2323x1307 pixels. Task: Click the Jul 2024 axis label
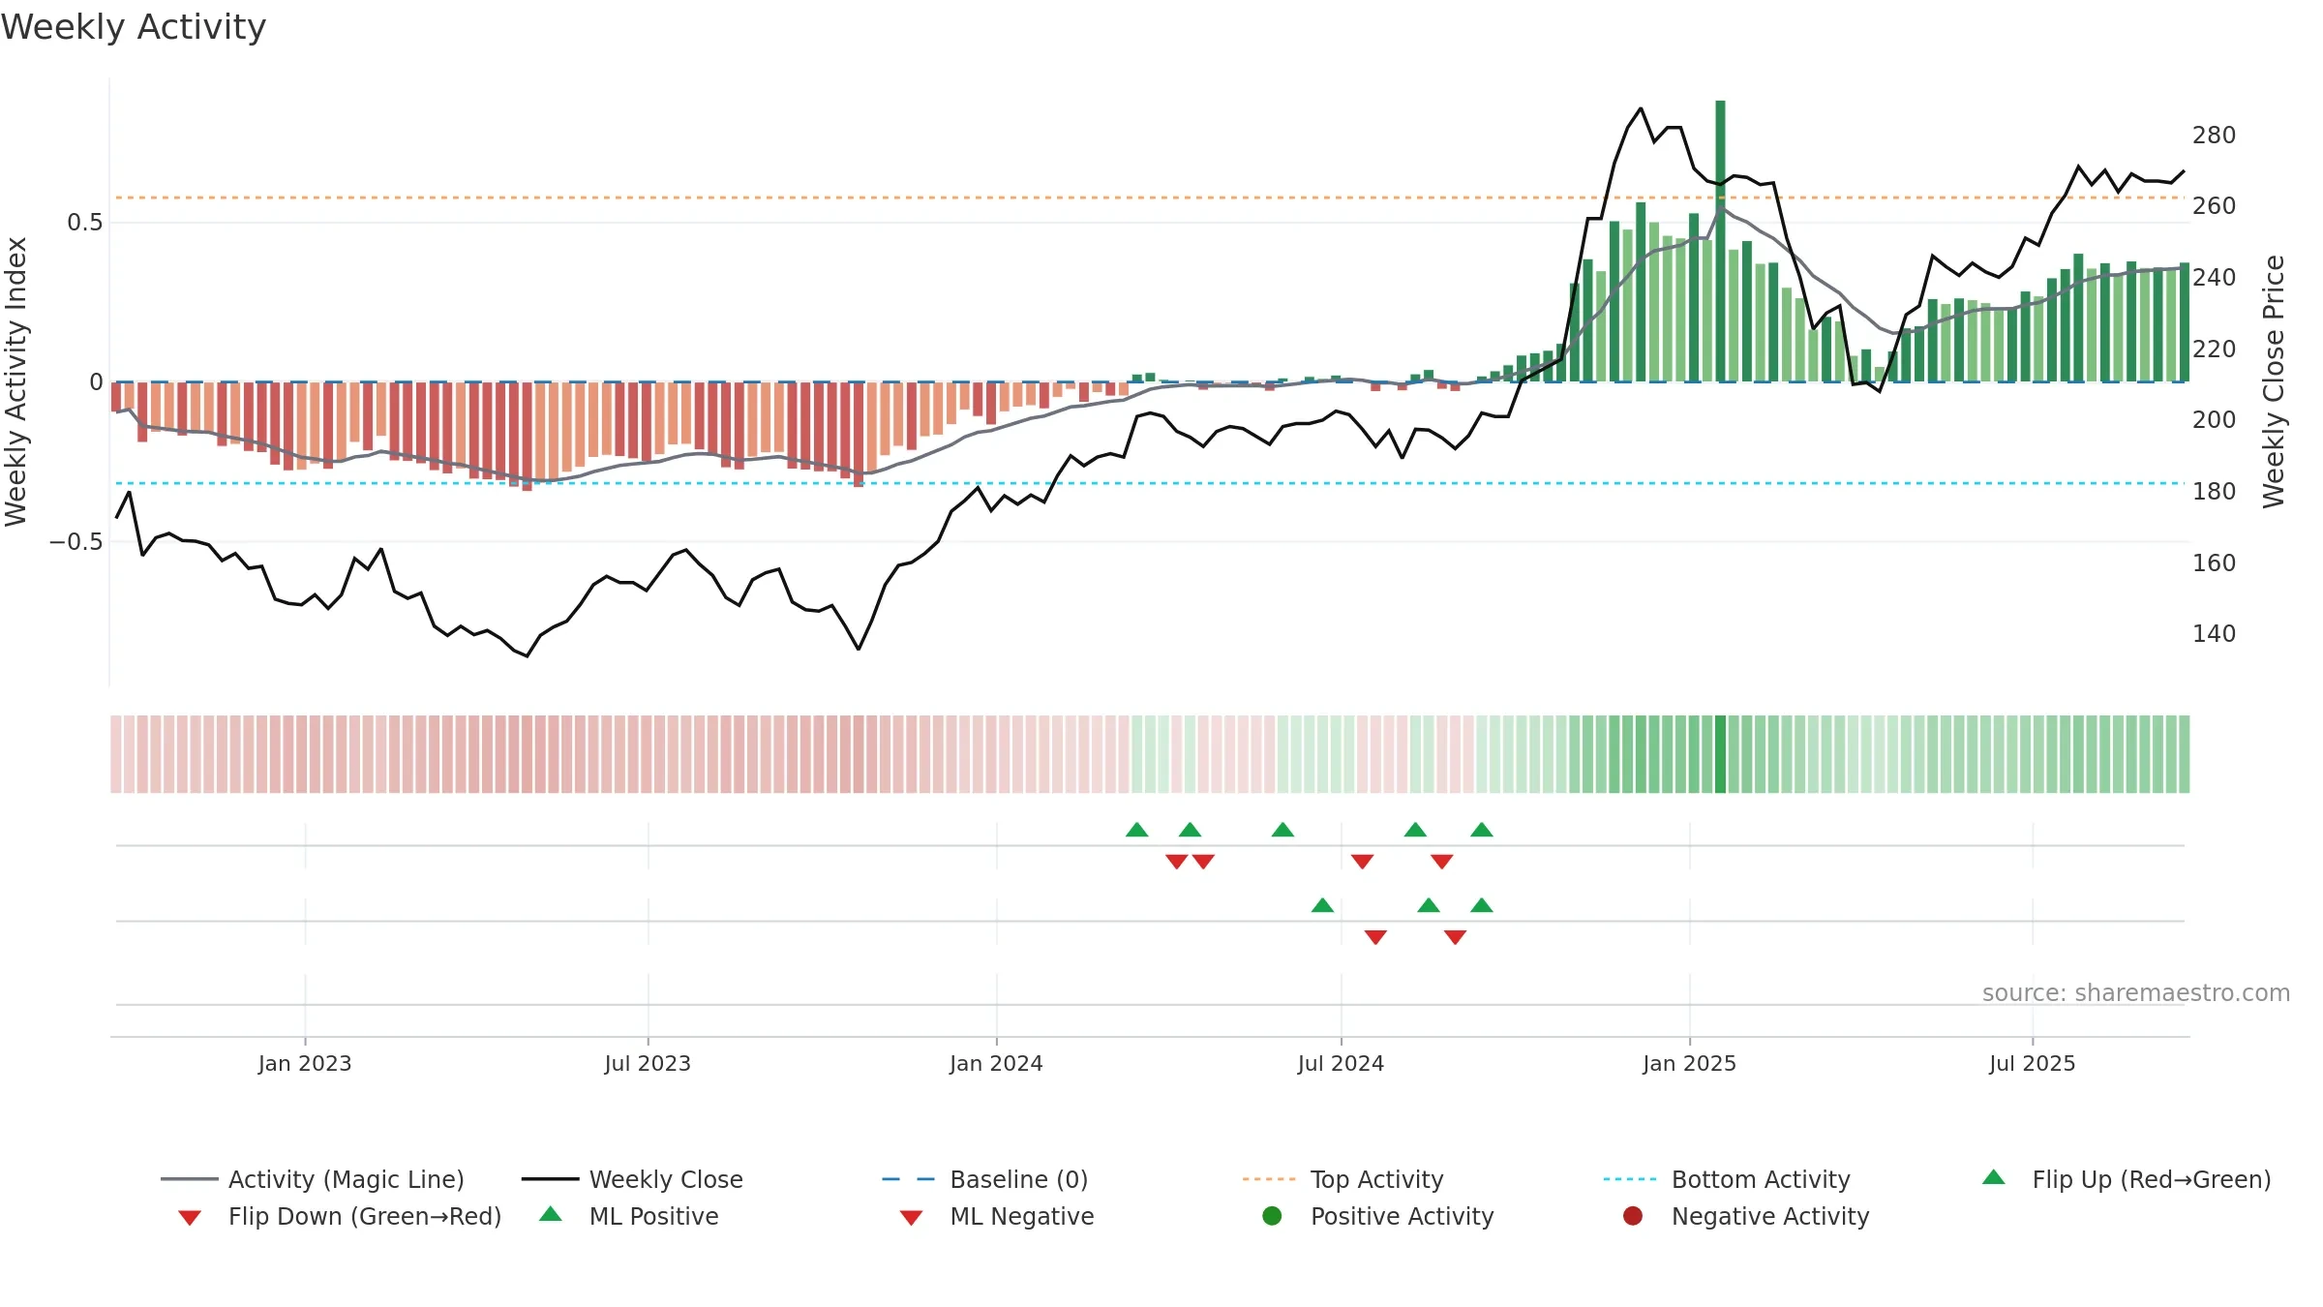[x=1341, y=1063]
